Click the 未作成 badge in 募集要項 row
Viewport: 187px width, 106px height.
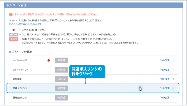tap(61, 79)
